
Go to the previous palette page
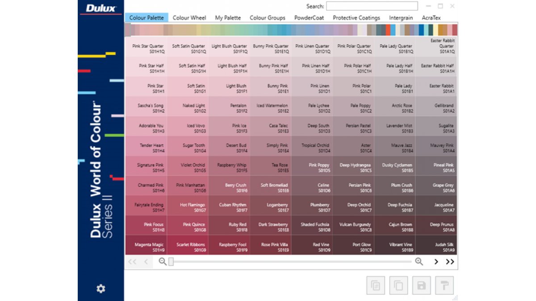pos(146,262)
